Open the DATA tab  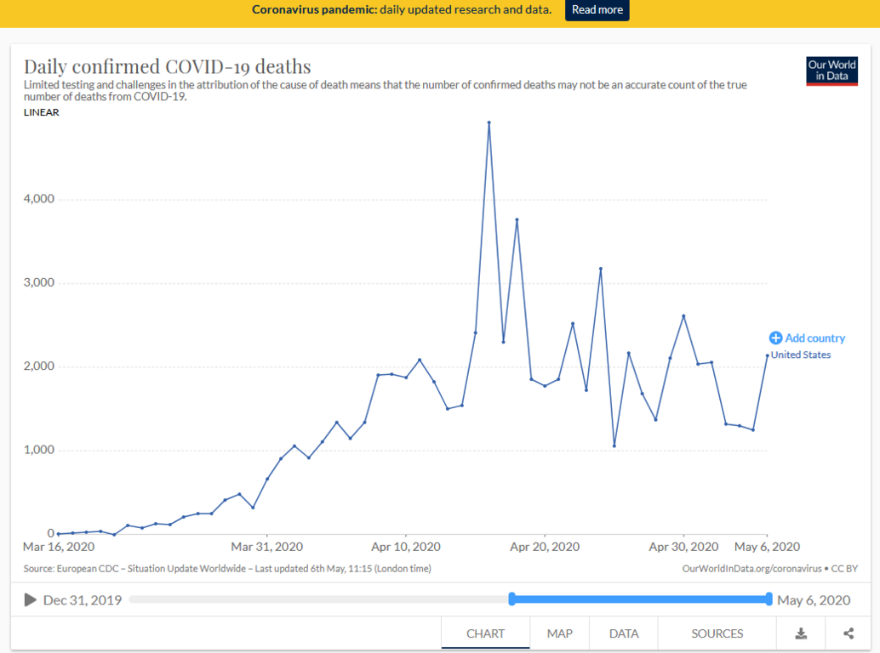click(624, 633)
